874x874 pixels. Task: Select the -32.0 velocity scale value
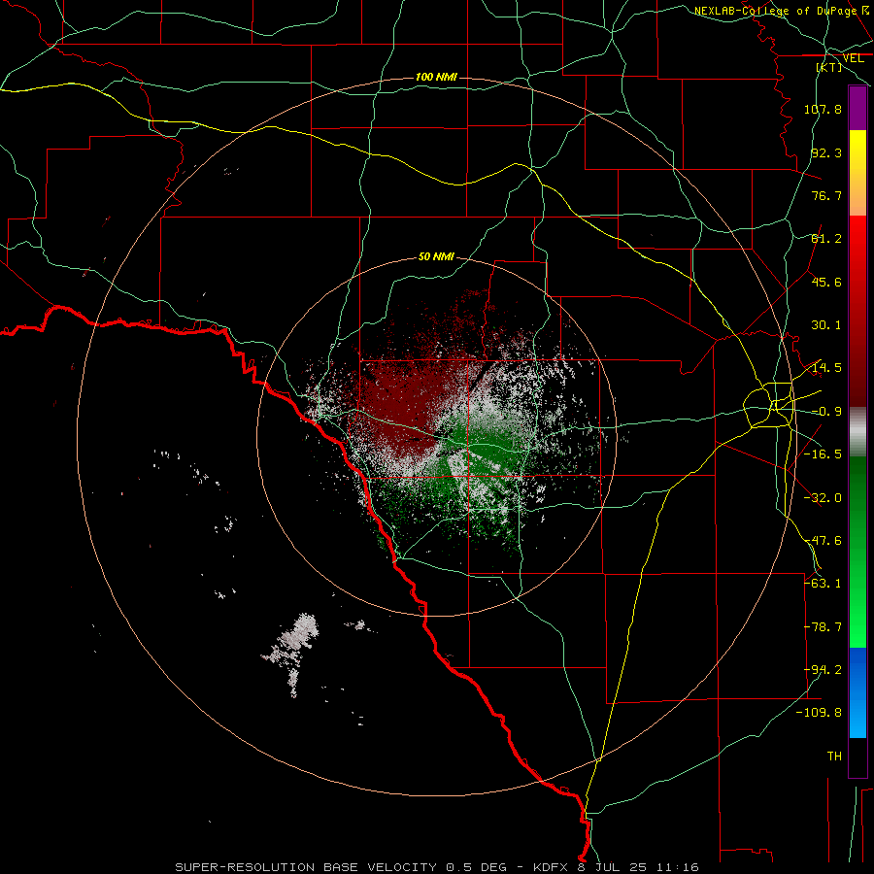point(823,498)
